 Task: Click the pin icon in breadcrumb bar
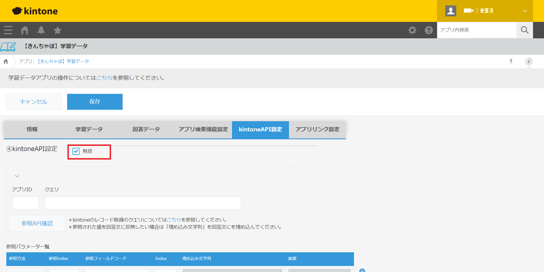[511, 61]
